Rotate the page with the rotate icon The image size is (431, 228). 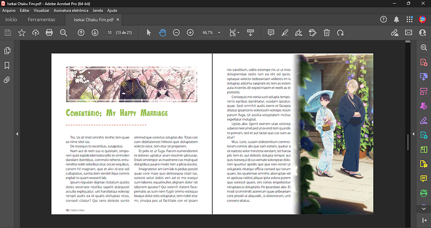[340, 33]
